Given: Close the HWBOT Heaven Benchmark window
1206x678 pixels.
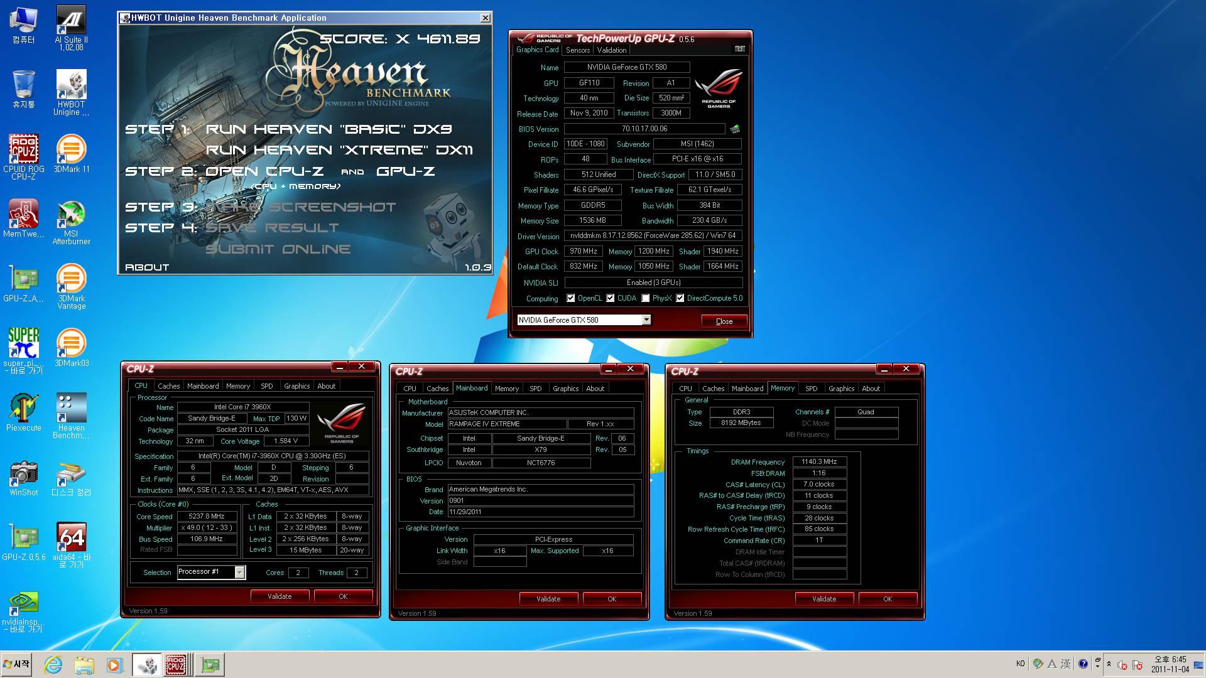Looking at the screenshot, I should (x=485, y=18).
